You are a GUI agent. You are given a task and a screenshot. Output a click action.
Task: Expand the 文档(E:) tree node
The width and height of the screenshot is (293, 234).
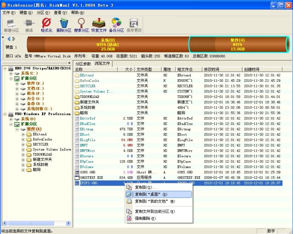[x=17, y=89]
